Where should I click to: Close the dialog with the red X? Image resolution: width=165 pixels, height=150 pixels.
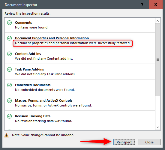point(156,4)
